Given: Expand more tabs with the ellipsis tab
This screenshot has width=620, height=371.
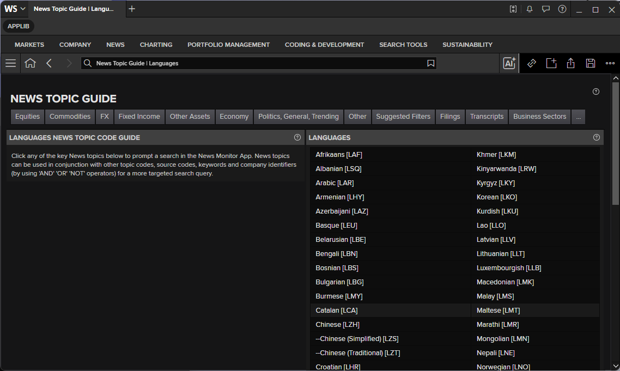Looking at the screenshot, I should pos(579,117).
